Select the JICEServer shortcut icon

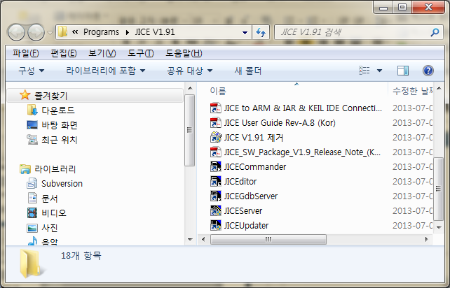[x=215, y=210]
